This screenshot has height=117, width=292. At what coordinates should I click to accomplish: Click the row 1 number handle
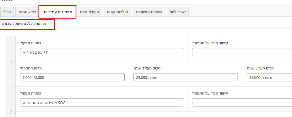coord(11,61)
